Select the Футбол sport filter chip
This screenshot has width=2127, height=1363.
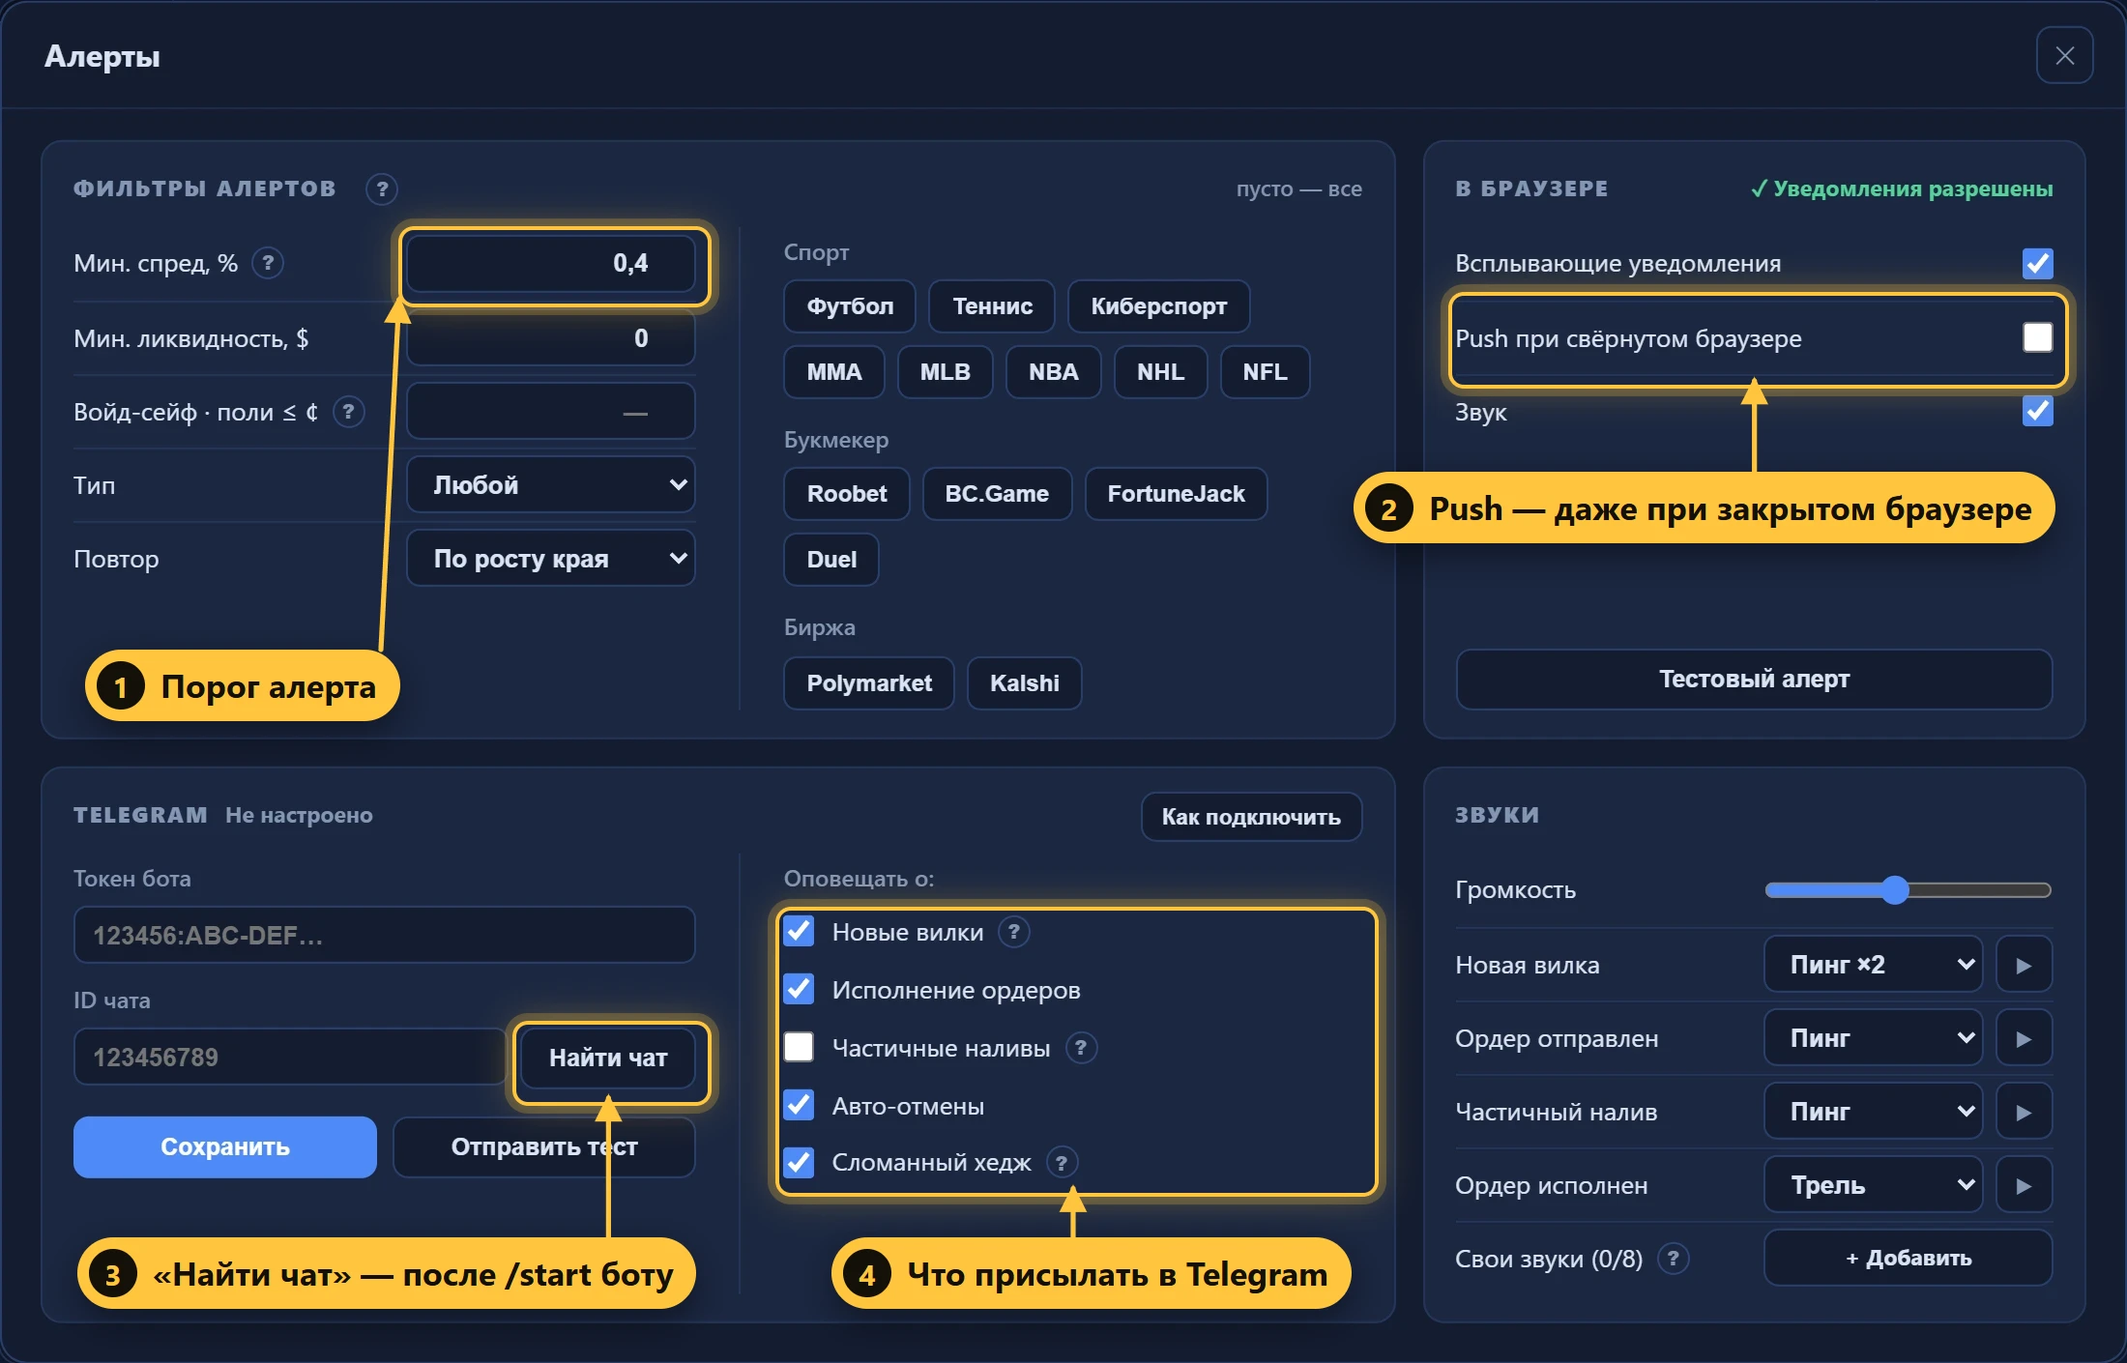[850, 306]
